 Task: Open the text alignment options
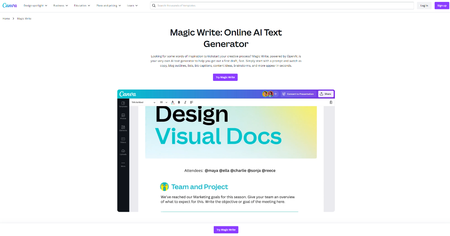[192, 102]
